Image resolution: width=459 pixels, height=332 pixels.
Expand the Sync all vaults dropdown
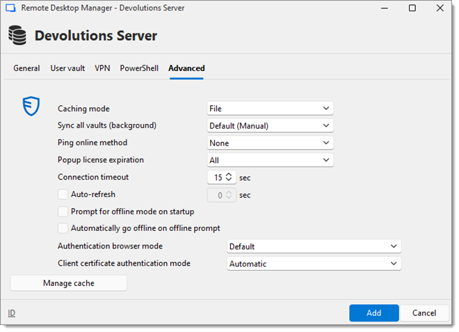coord(271,126)
